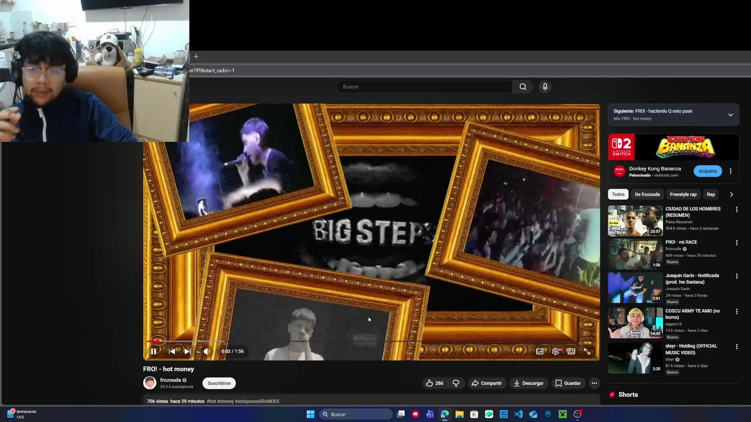This screenshot has width=751, height=422.
Task: Skip to the next video
Action: pos(187,351)
